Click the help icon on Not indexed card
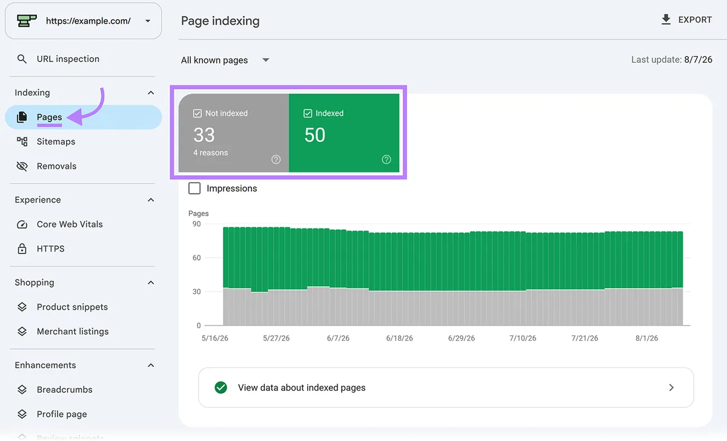The image size is (727, 441). (276, 160)
